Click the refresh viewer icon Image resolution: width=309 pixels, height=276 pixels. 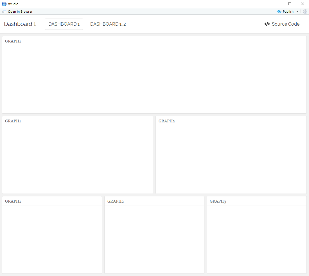coord(305,12)
